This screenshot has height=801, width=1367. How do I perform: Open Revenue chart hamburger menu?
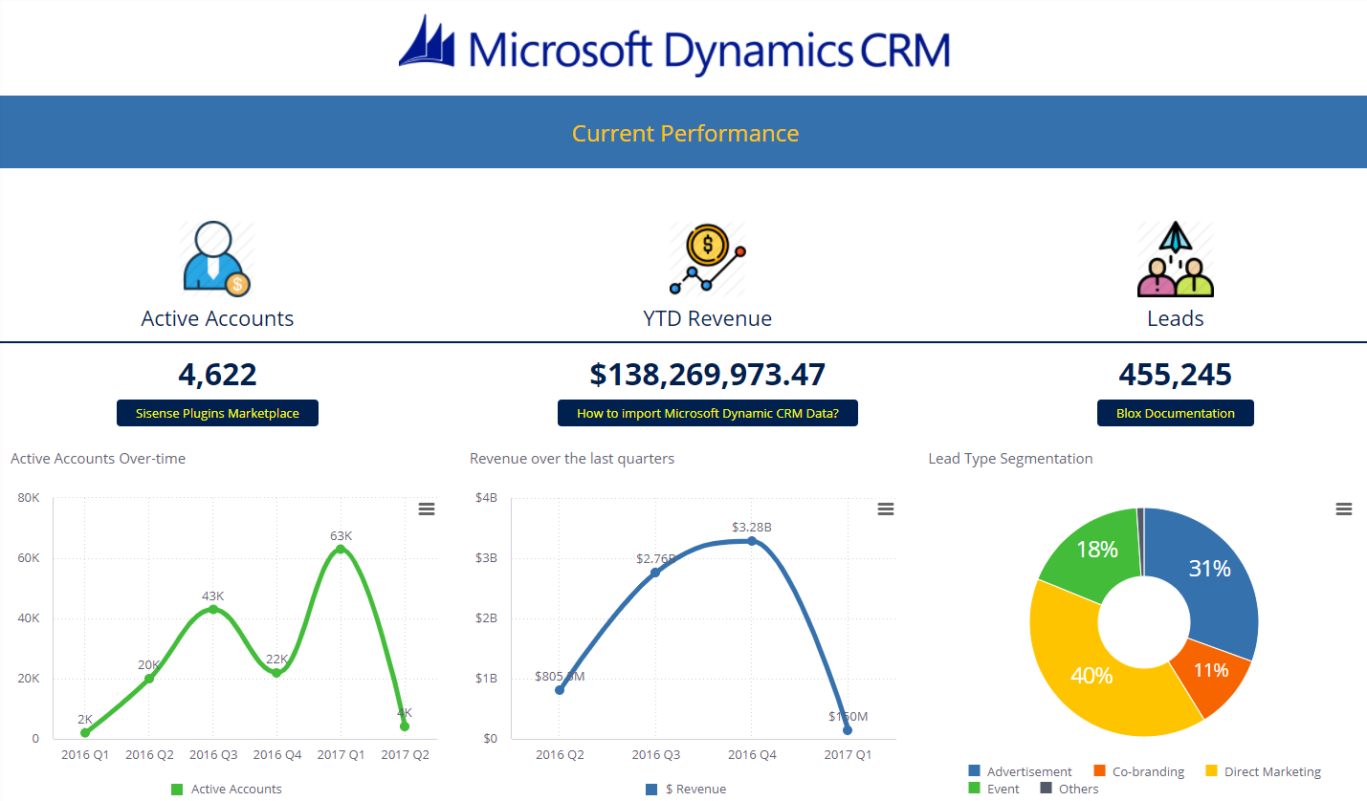(x=886, y=509)
